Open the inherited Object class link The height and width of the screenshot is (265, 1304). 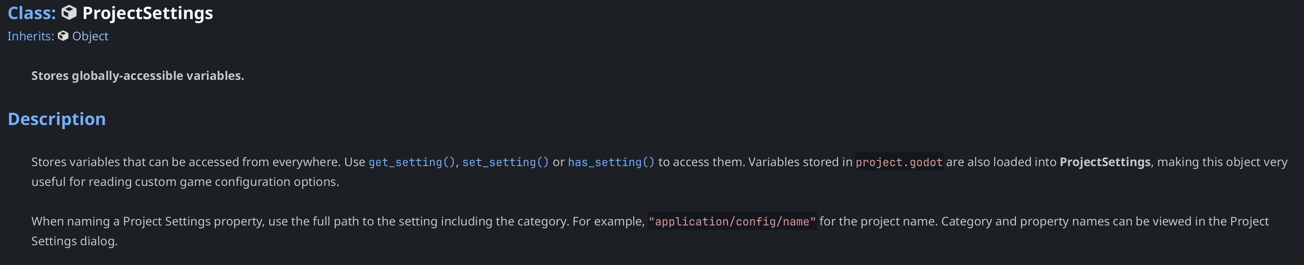click(90, 36)
